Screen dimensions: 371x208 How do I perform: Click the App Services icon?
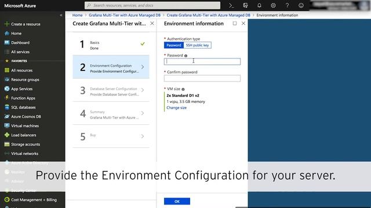pos(7,88)
